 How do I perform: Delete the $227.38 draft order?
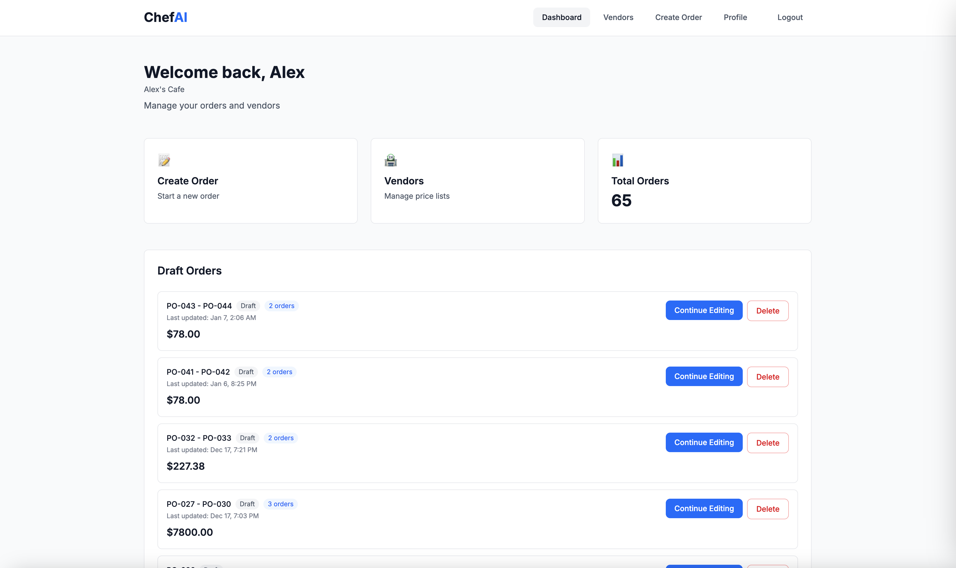[x=767, y=443]
